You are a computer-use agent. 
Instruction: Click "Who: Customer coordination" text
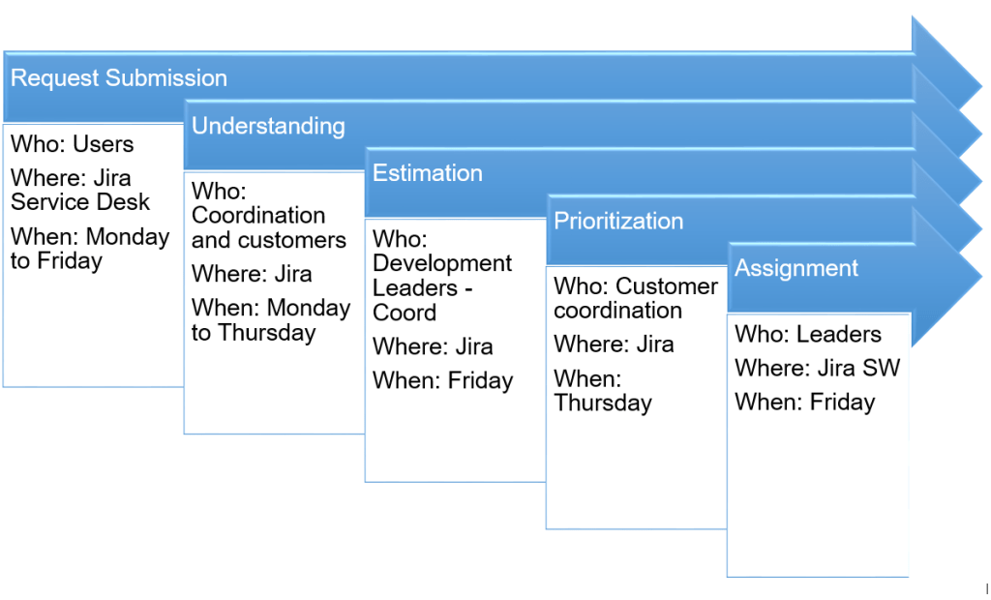635,298
